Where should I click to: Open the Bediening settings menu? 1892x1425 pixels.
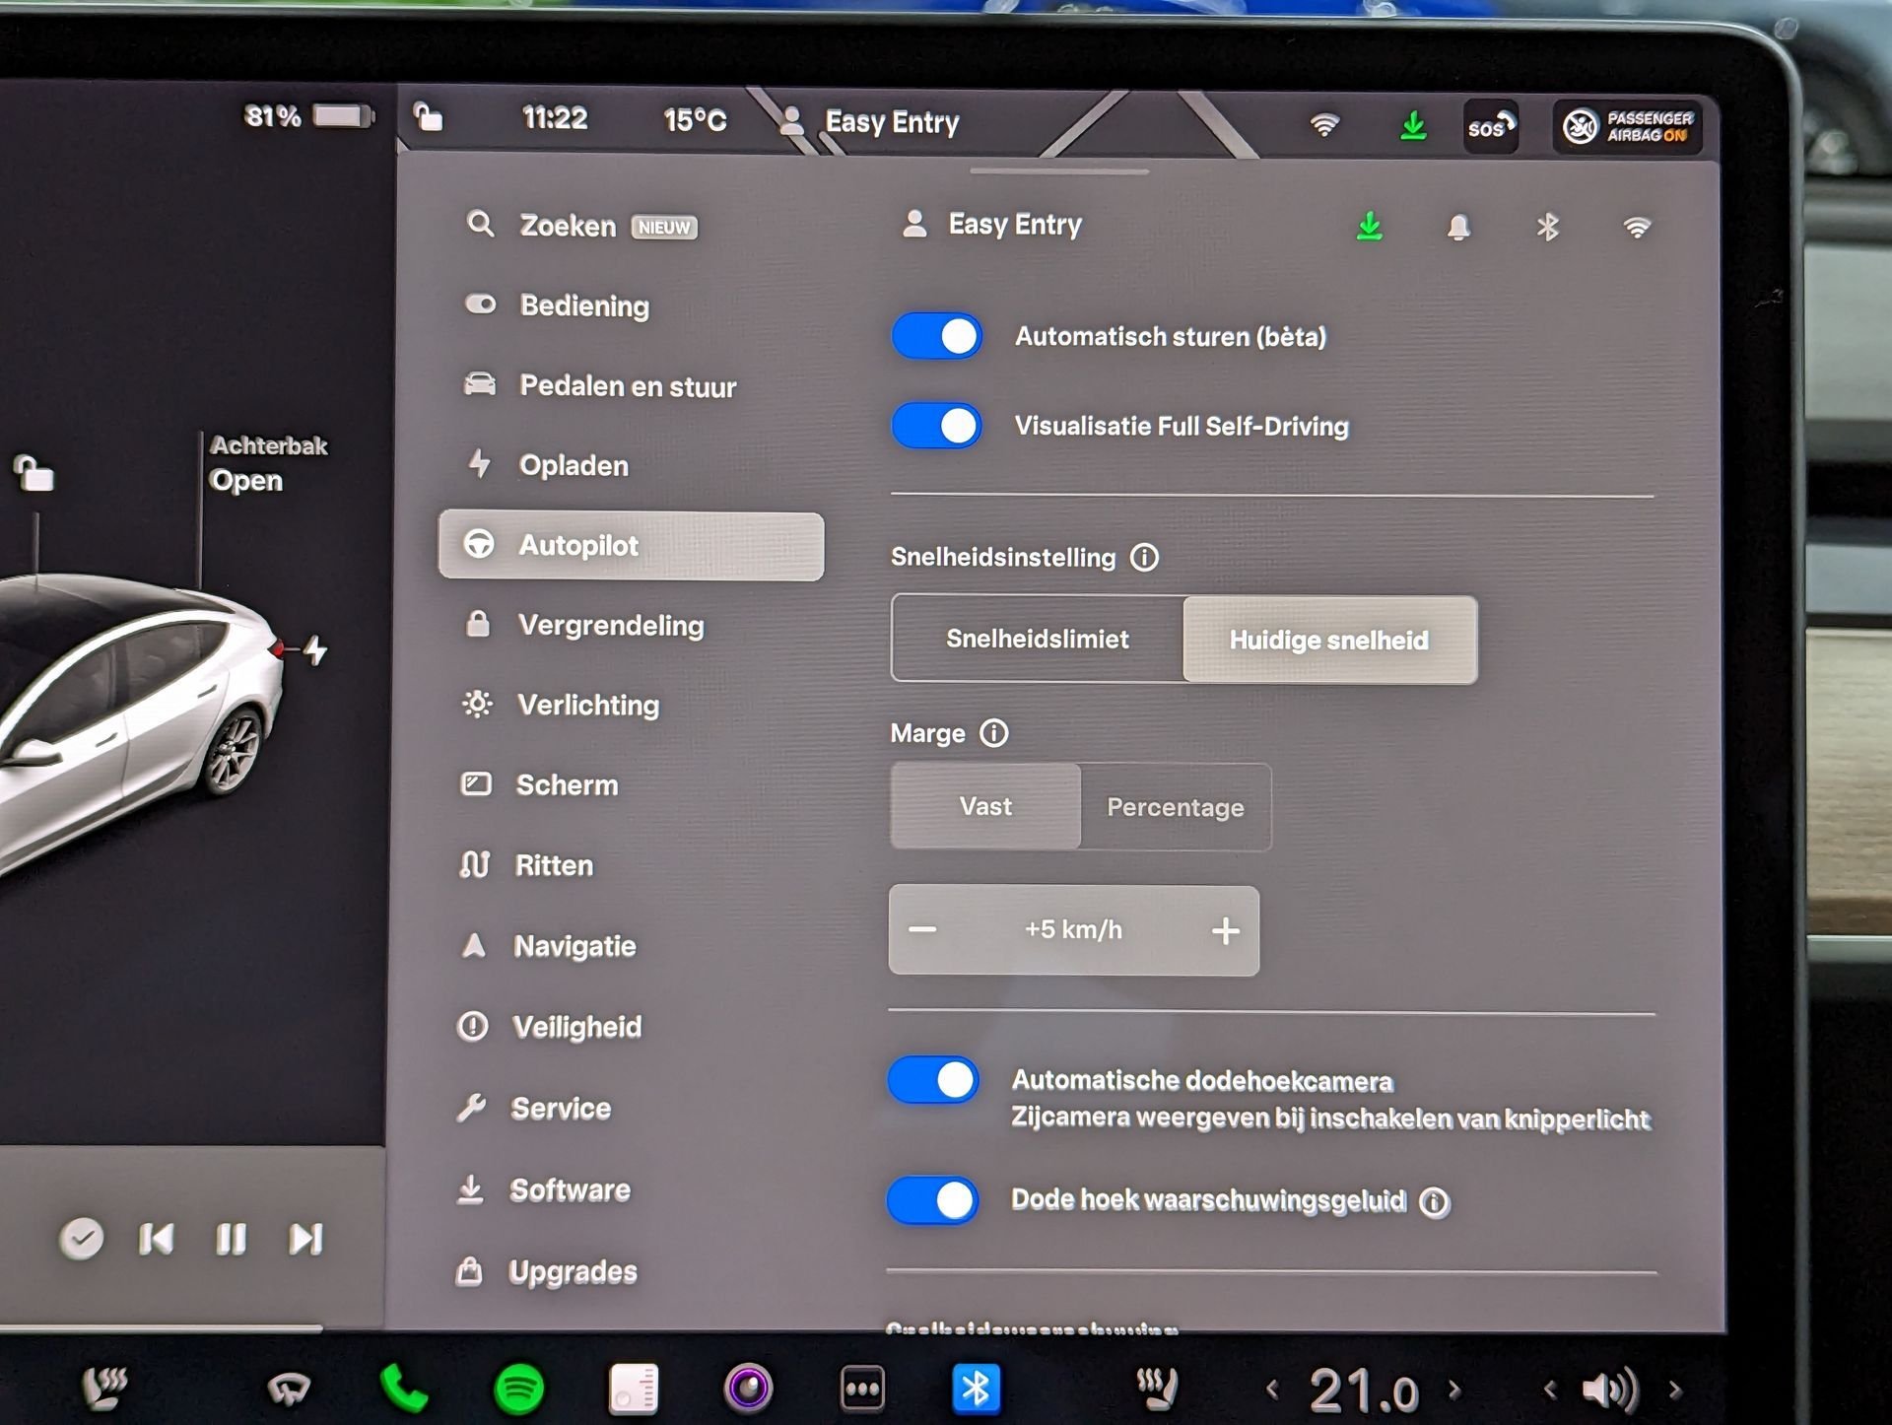click(557, 305)
